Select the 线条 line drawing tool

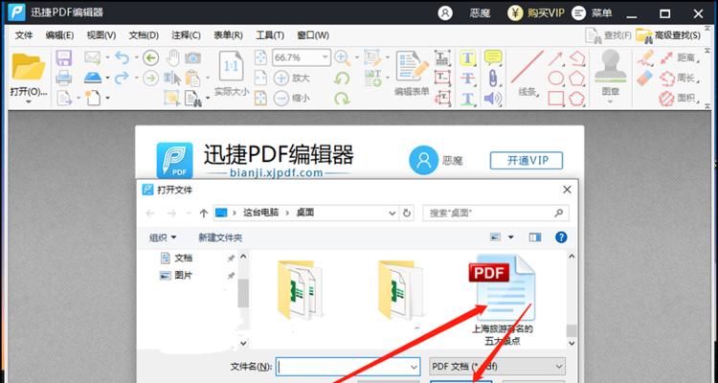tap(527, 74)
